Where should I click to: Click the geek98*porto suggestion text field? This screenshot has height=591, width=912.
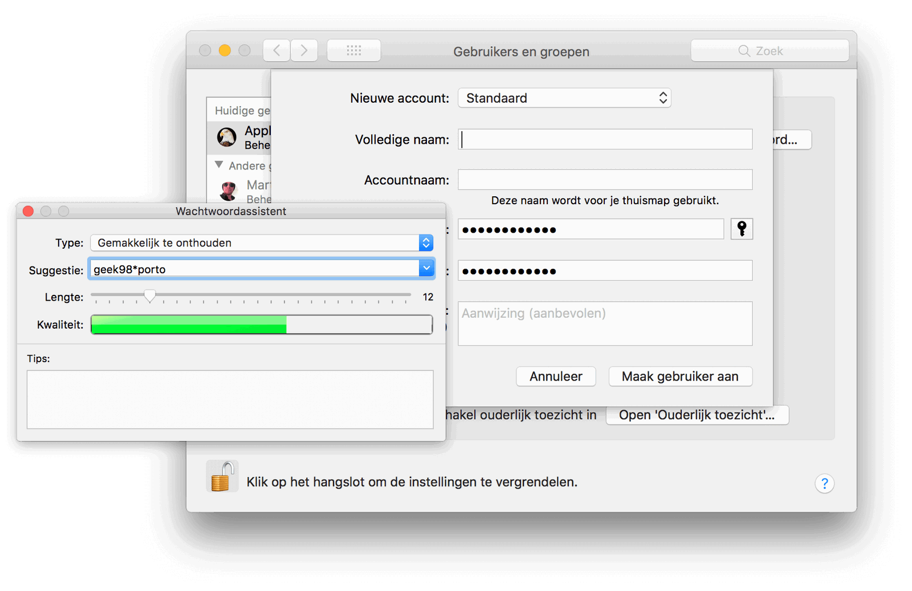point(254,269)
